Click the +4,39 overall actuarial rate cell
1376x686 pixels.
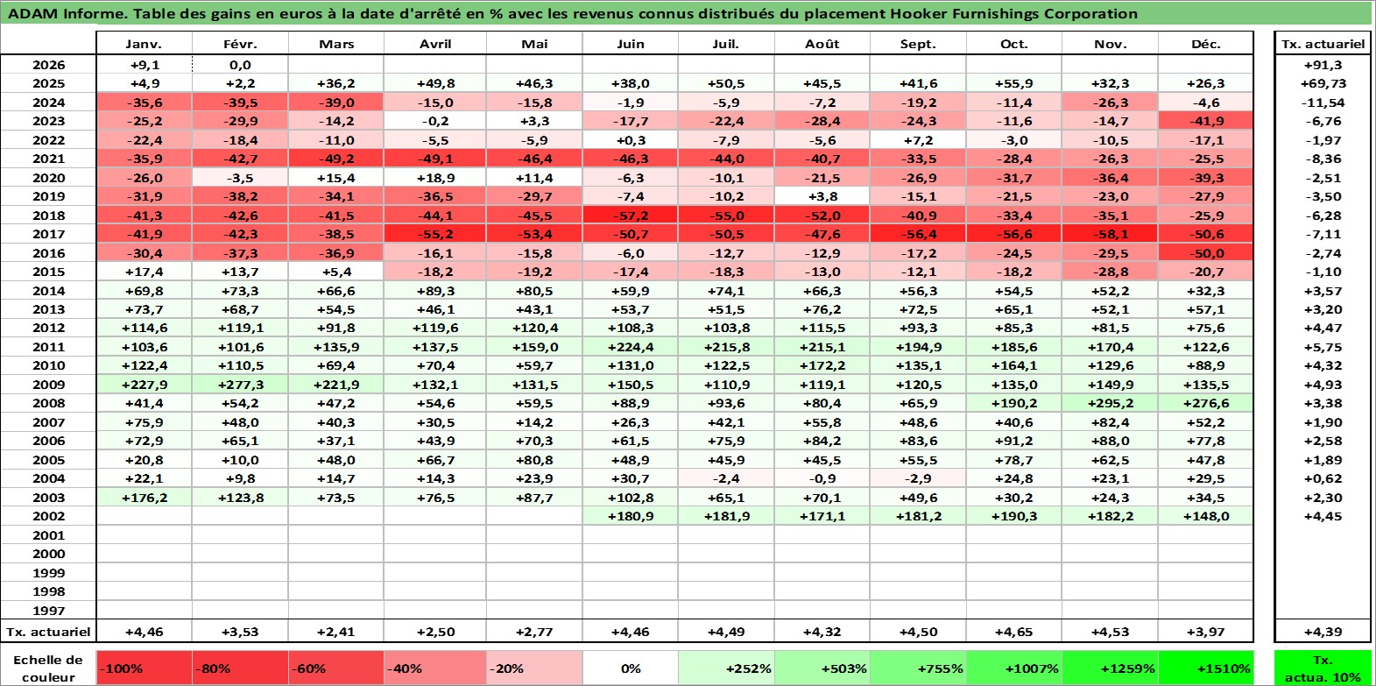pos(1323,632)
